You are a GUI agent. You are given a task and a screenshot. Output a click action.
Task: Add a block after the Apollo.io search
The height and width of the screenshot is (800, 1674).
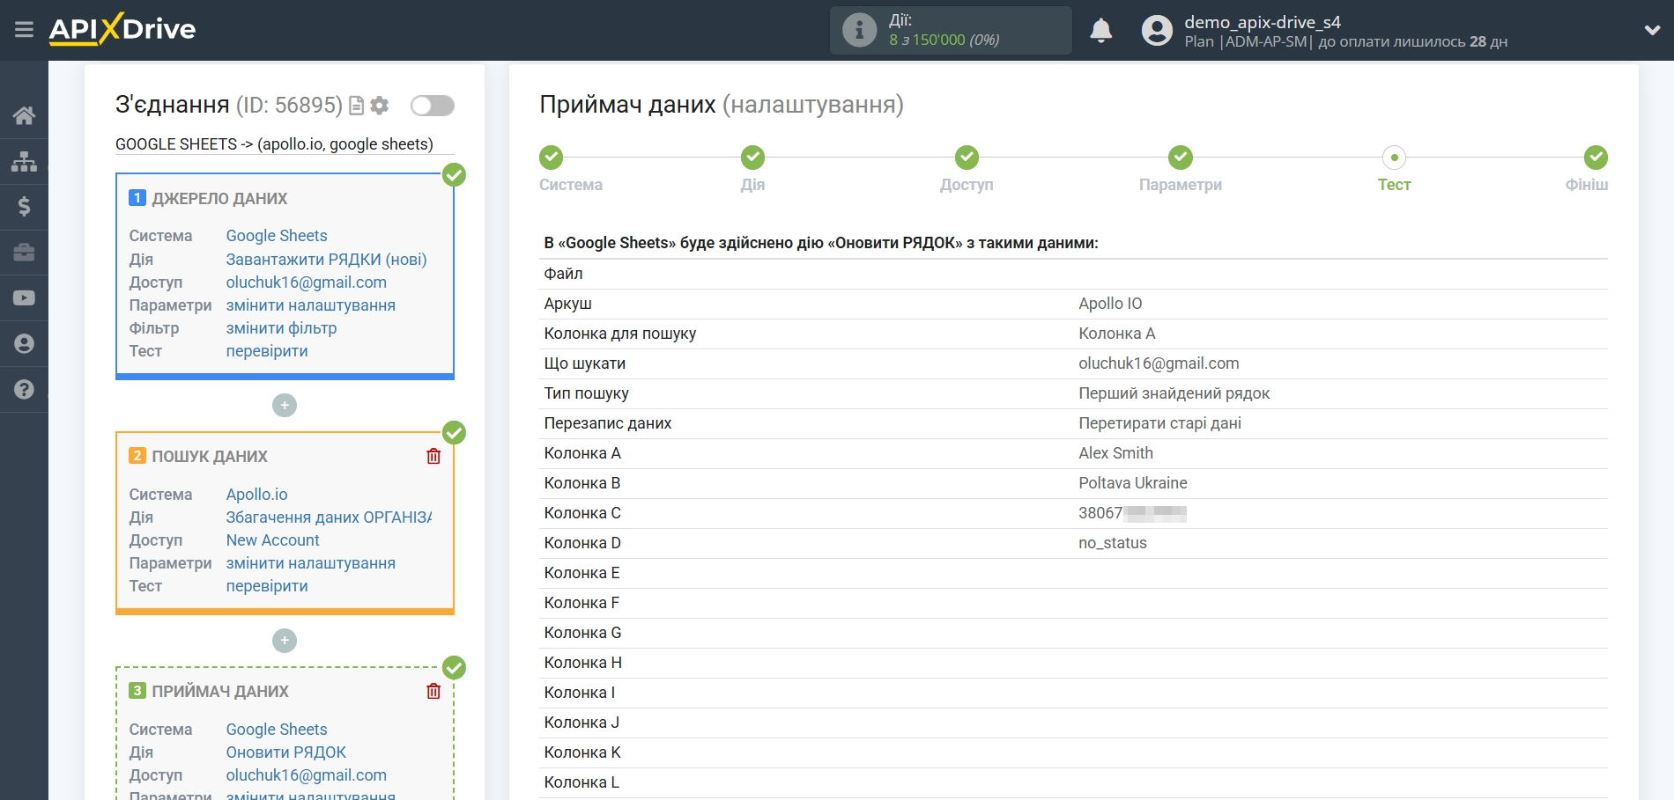(x=285, y=641)
